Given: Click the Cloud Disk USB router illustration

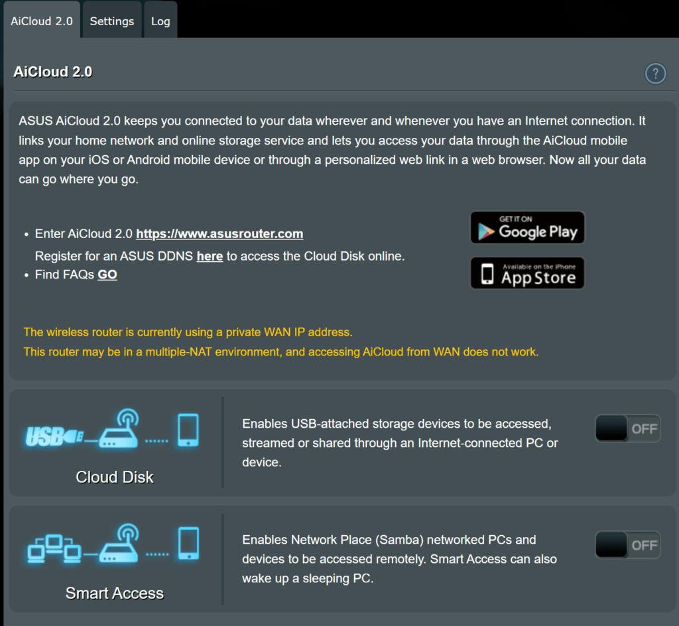Looking at the screenshot, I should click(x=113, y=428).
